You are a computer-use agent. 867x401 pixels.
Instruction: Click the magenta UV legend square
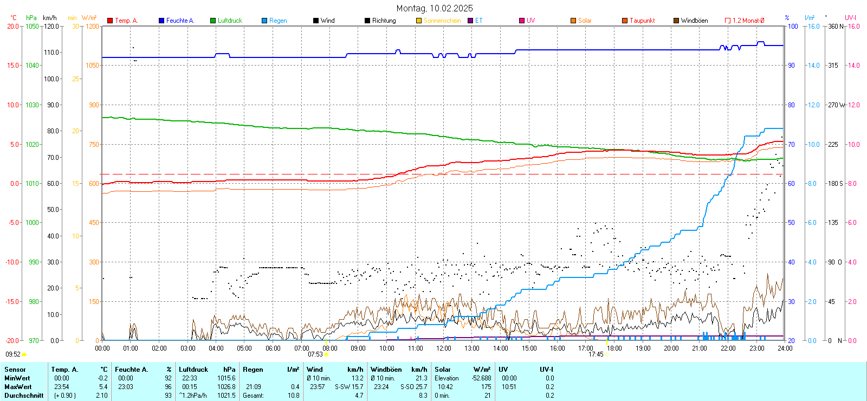(522, 21)
